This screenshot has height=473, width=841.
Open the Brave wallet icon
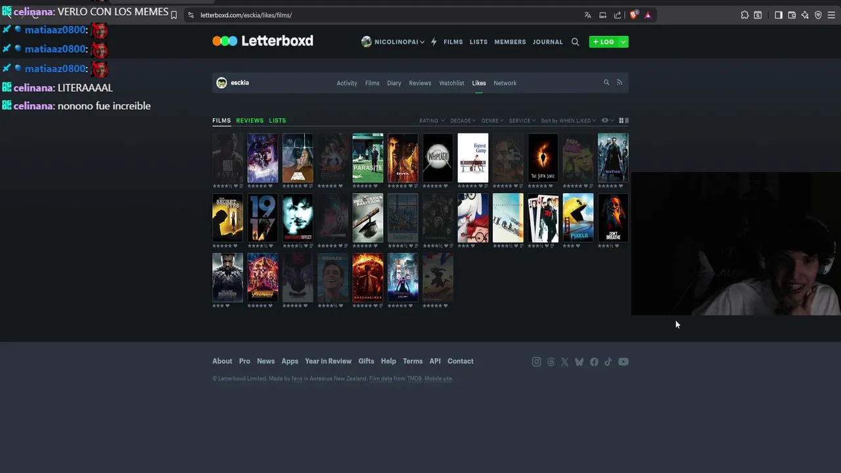pos(792,15)
